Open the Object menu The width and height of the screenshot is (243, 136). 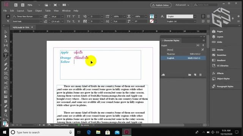coord(38,11)
